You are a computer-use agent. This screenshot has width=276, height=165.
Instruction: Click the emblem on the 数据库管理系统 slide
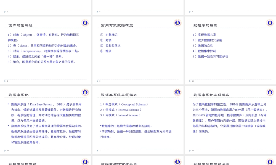pos(85,162)
